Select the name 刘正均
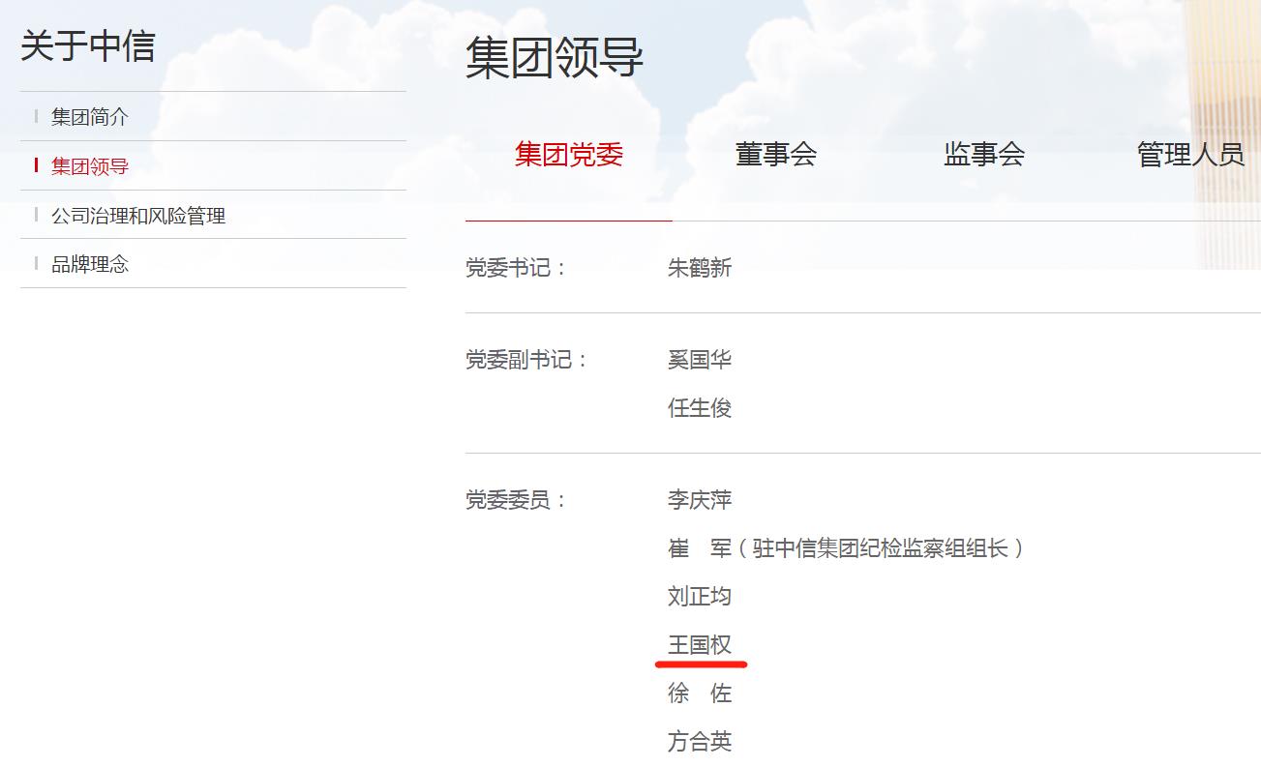The image size is (1261, 767). click(699, 597)
